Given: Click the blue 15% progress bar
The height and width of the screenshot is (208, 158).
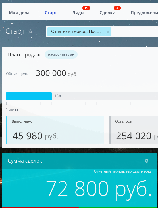Looking at the screenshot, I should [x=29, y=96].
